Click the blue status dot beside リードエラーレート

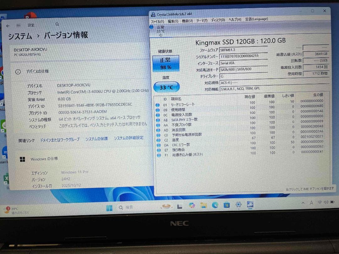coord(158,104)
